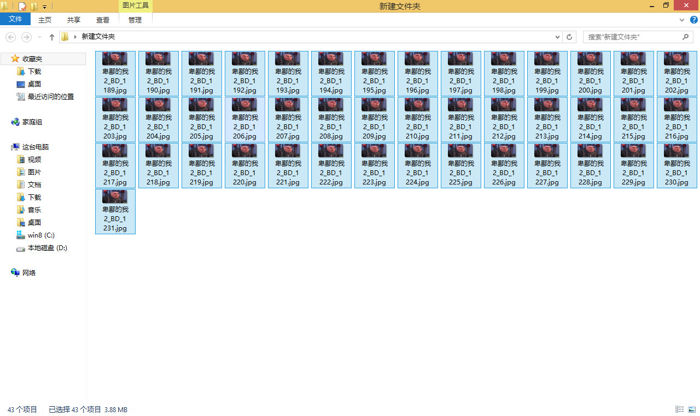Open Help with the blue question mark
This screenshot has width=700, height=416.
coord(694,20)
